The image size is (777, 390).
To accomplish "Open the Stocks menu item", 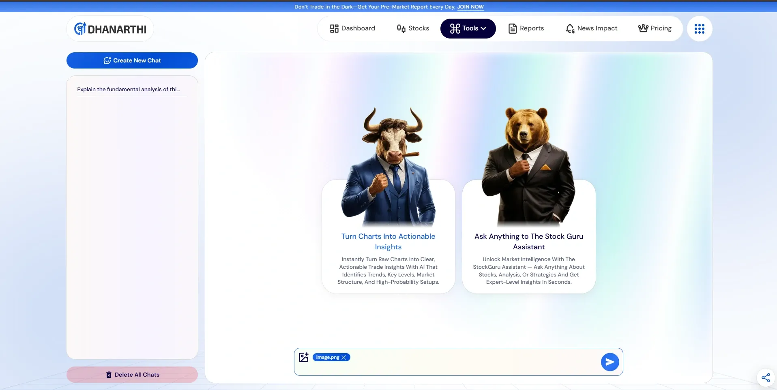I will (x=413, y=28).
